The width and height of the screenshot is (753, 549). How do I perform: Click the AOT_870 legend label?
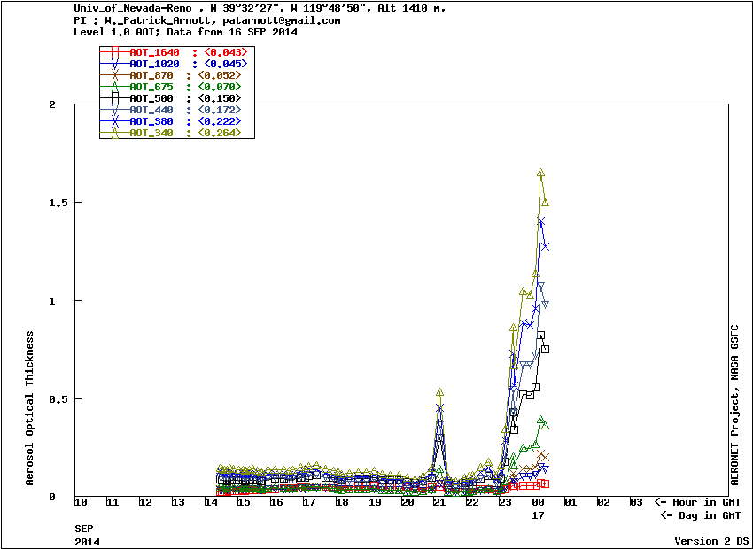coord(151,75)
